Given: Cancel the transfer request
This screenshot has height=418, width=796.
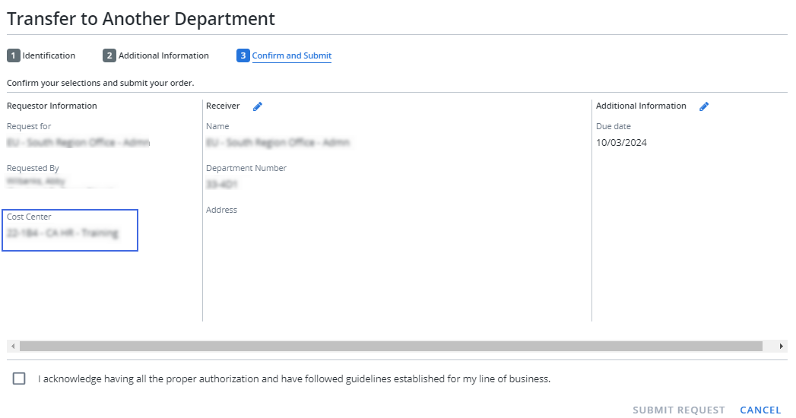Looking at the screenshot, I should pos(760,410).
